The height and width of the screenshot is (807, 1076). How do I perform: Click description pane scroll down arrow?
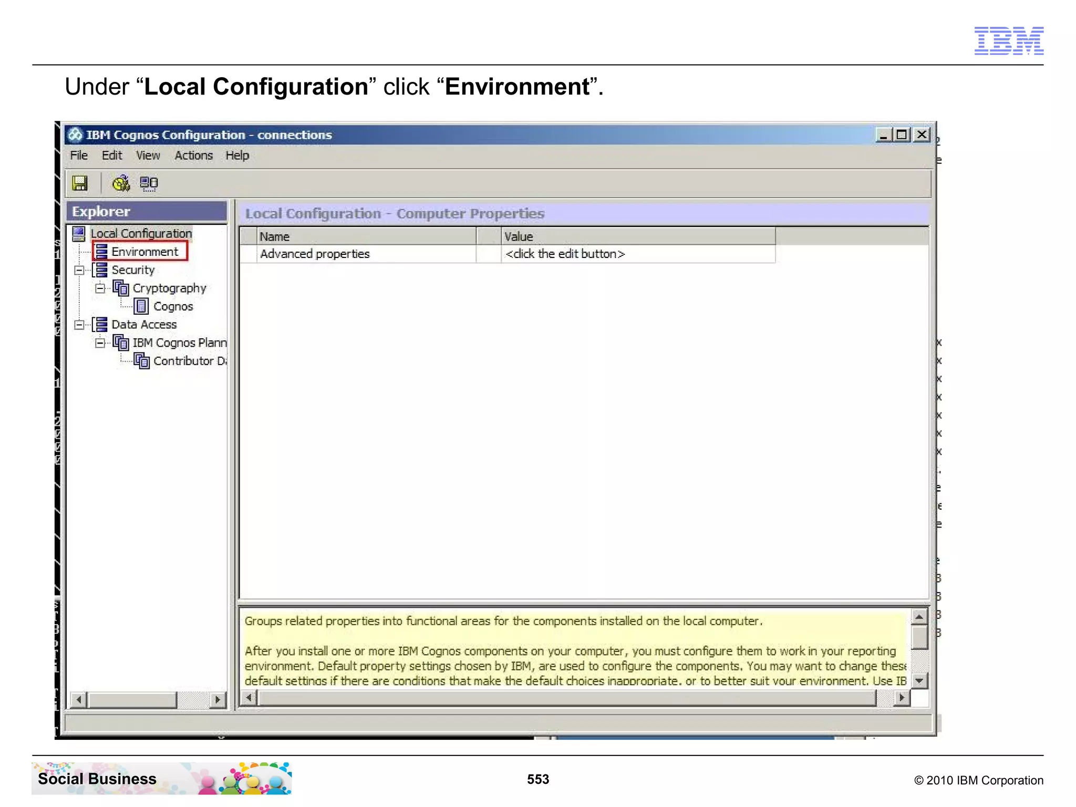919,681
